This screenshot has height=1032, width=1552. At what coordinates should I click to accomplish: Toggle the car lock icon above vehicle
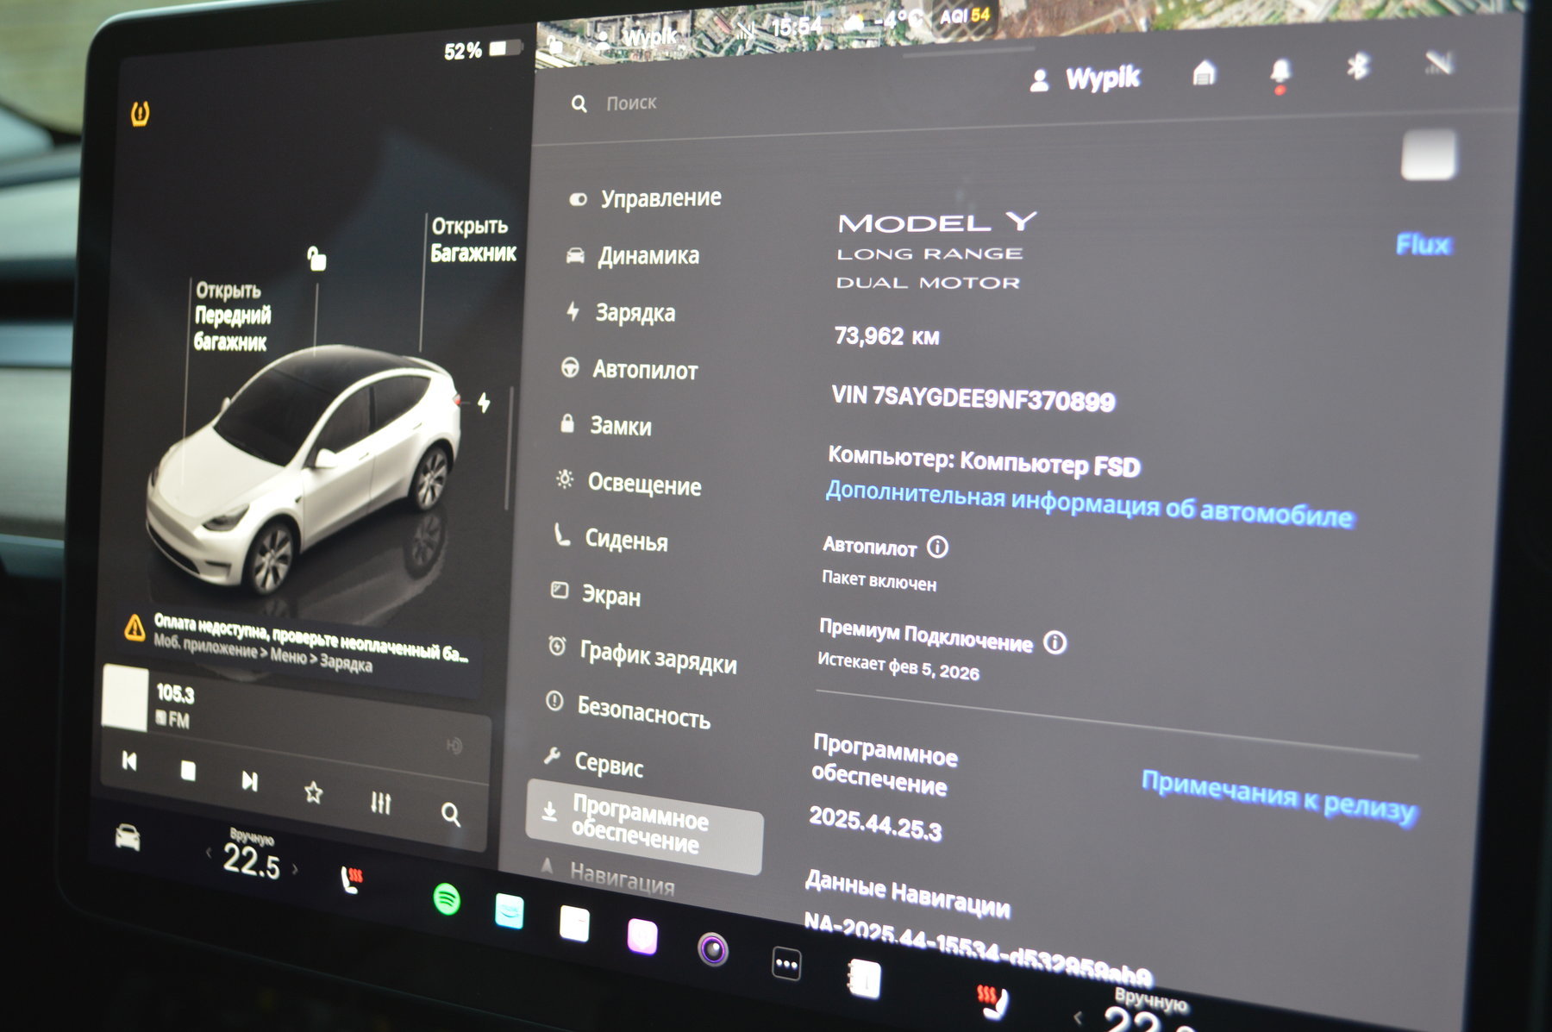tap(316, 258)
